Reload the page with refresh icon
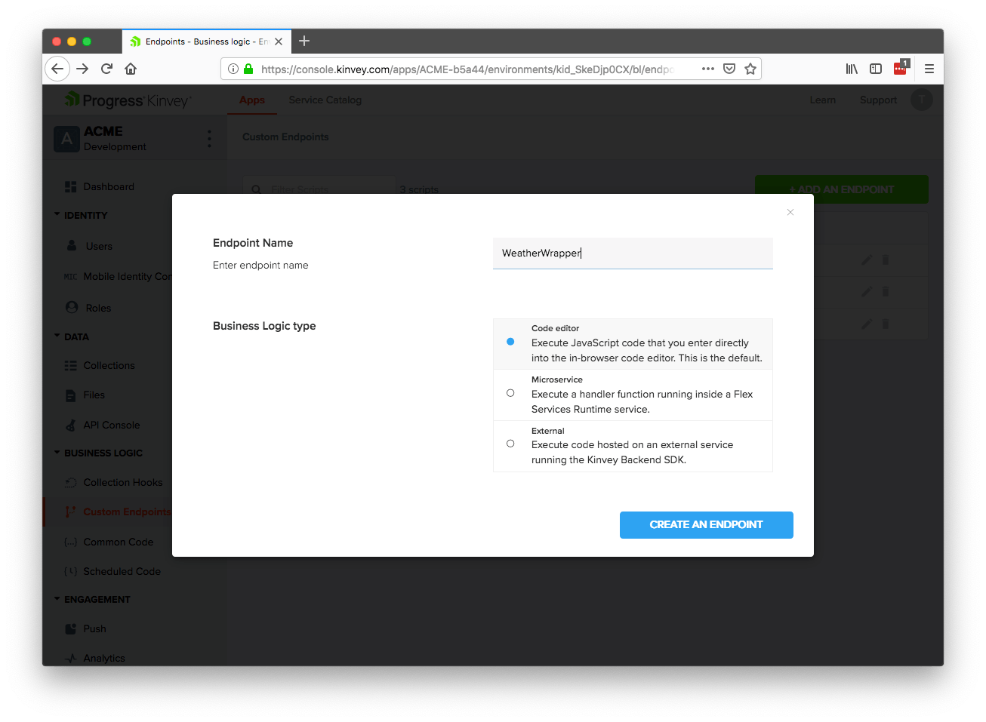This screenshot has width=986, height=722. tap(106, 69)
